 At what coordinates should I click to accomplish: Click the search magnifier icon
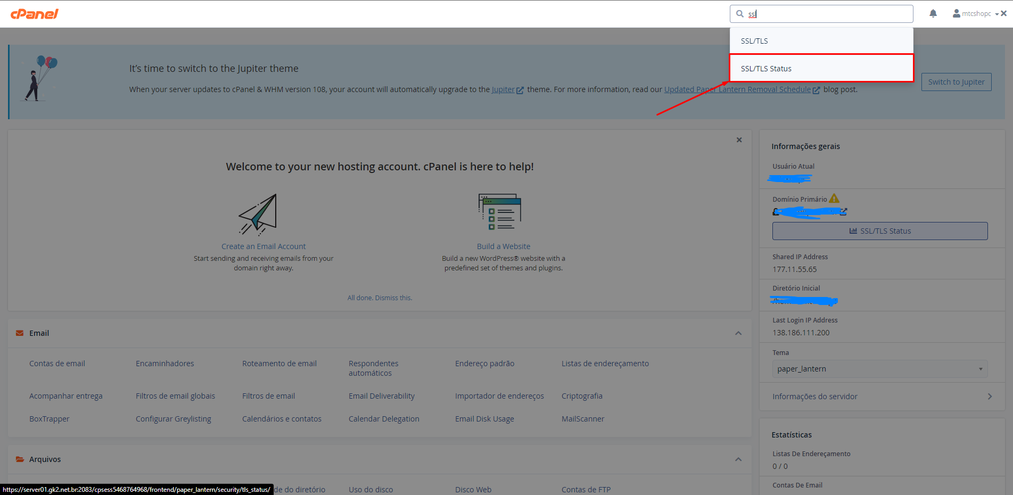pyautogui.click(x=740, y=14)
